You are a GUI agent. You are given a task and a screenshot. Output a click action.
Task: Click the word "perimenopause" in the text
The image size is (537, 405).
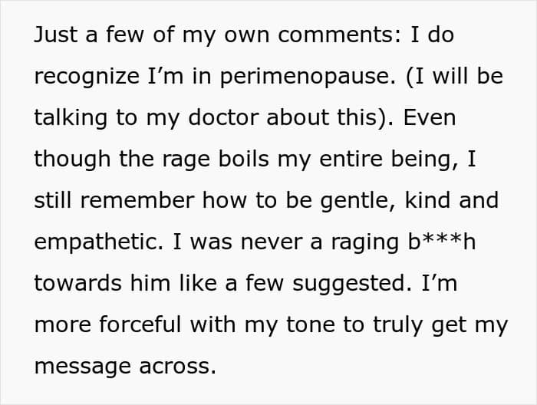[x=308, y=77]
